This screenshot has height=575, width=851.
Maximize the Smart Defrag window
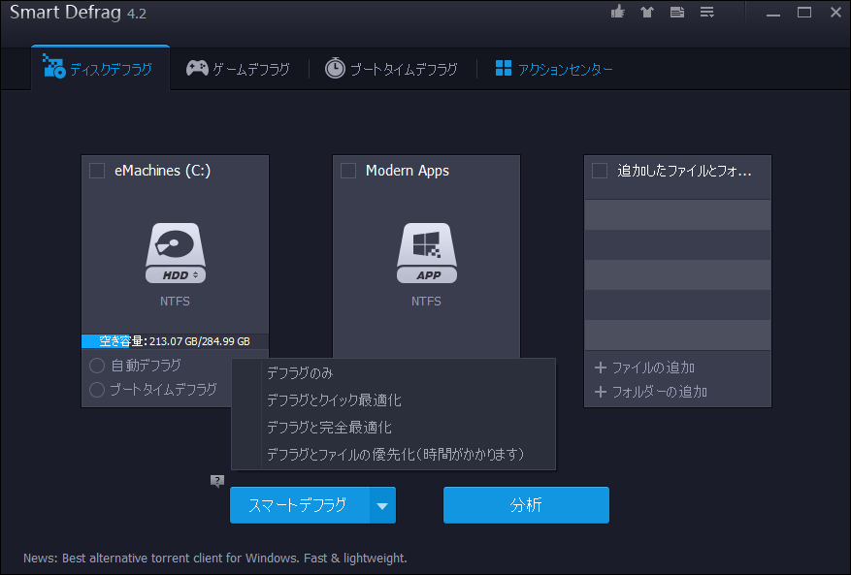tap(804, 12)
